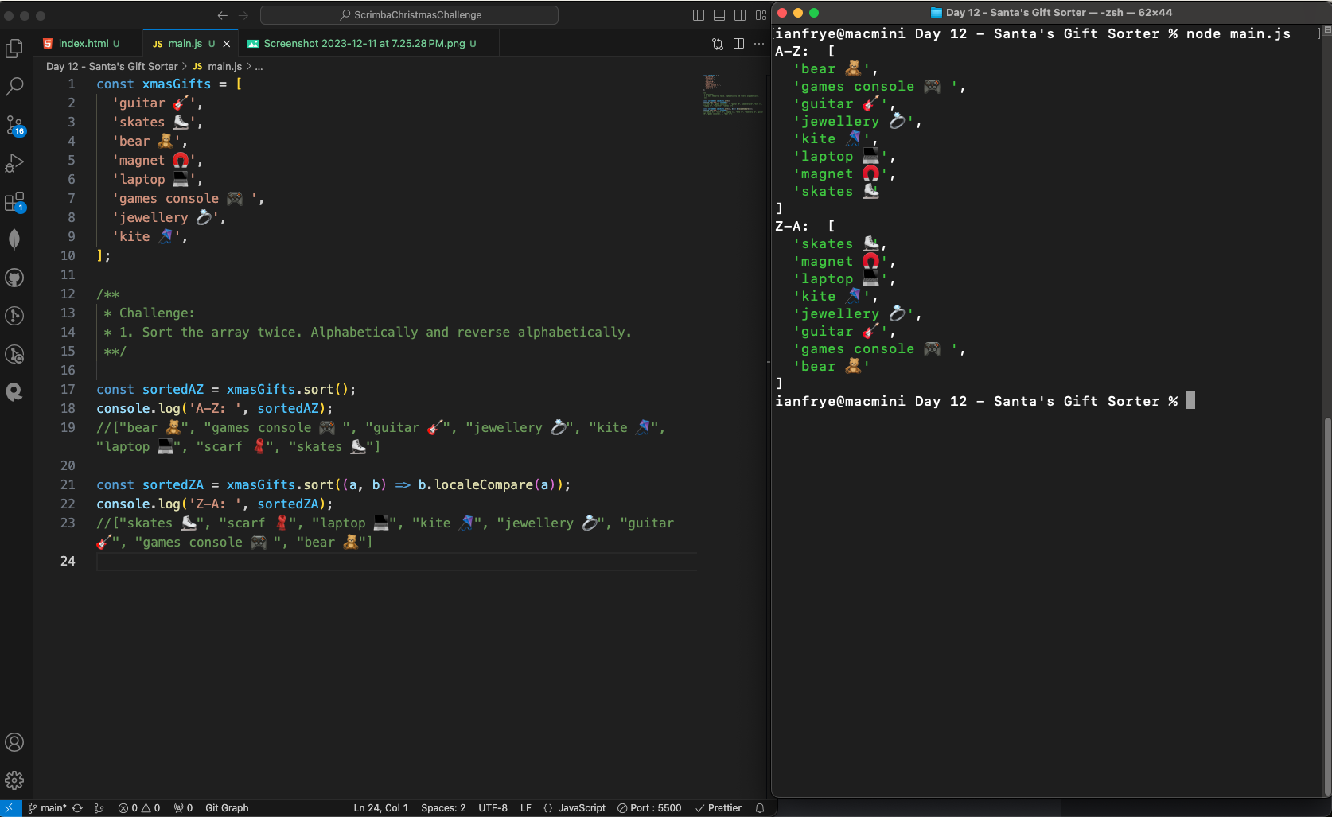Open the Search view in the sidebar
The width and height of the screenshot is (1332, 817).
(x=14, y=87)
